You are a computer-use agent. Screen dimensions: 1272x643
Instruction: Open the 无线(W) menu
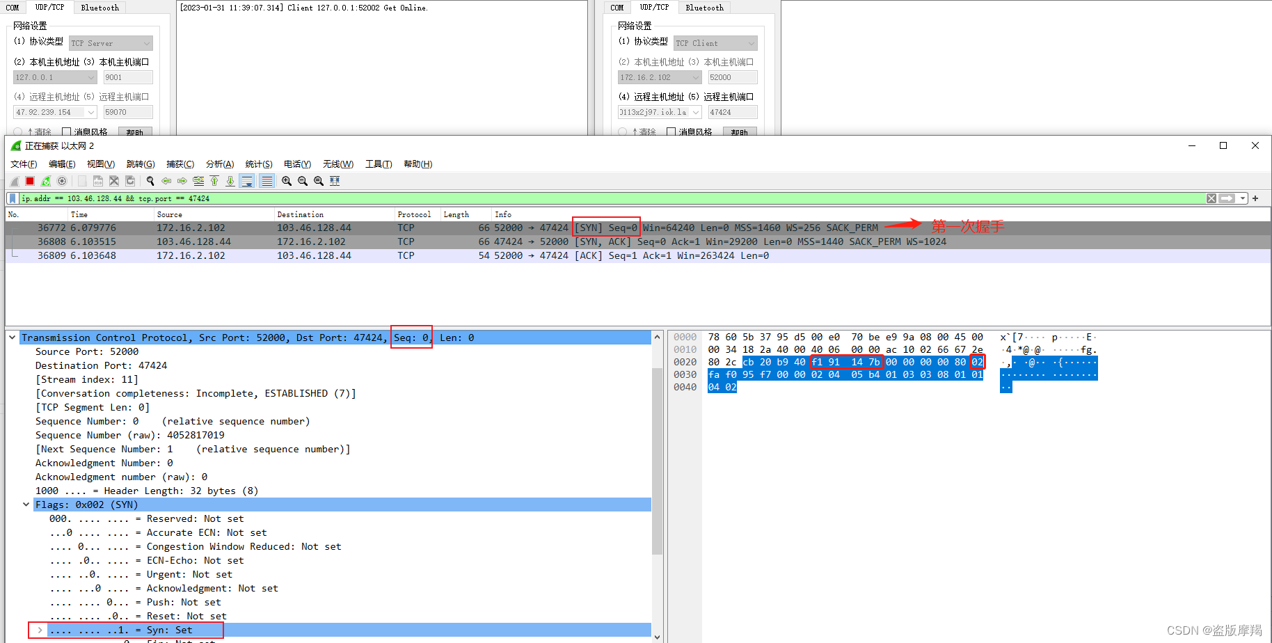[338, 164]
